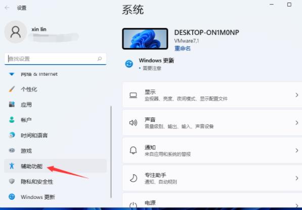
Task: Expand the 显示 row chevron
Action: point(297,95)
